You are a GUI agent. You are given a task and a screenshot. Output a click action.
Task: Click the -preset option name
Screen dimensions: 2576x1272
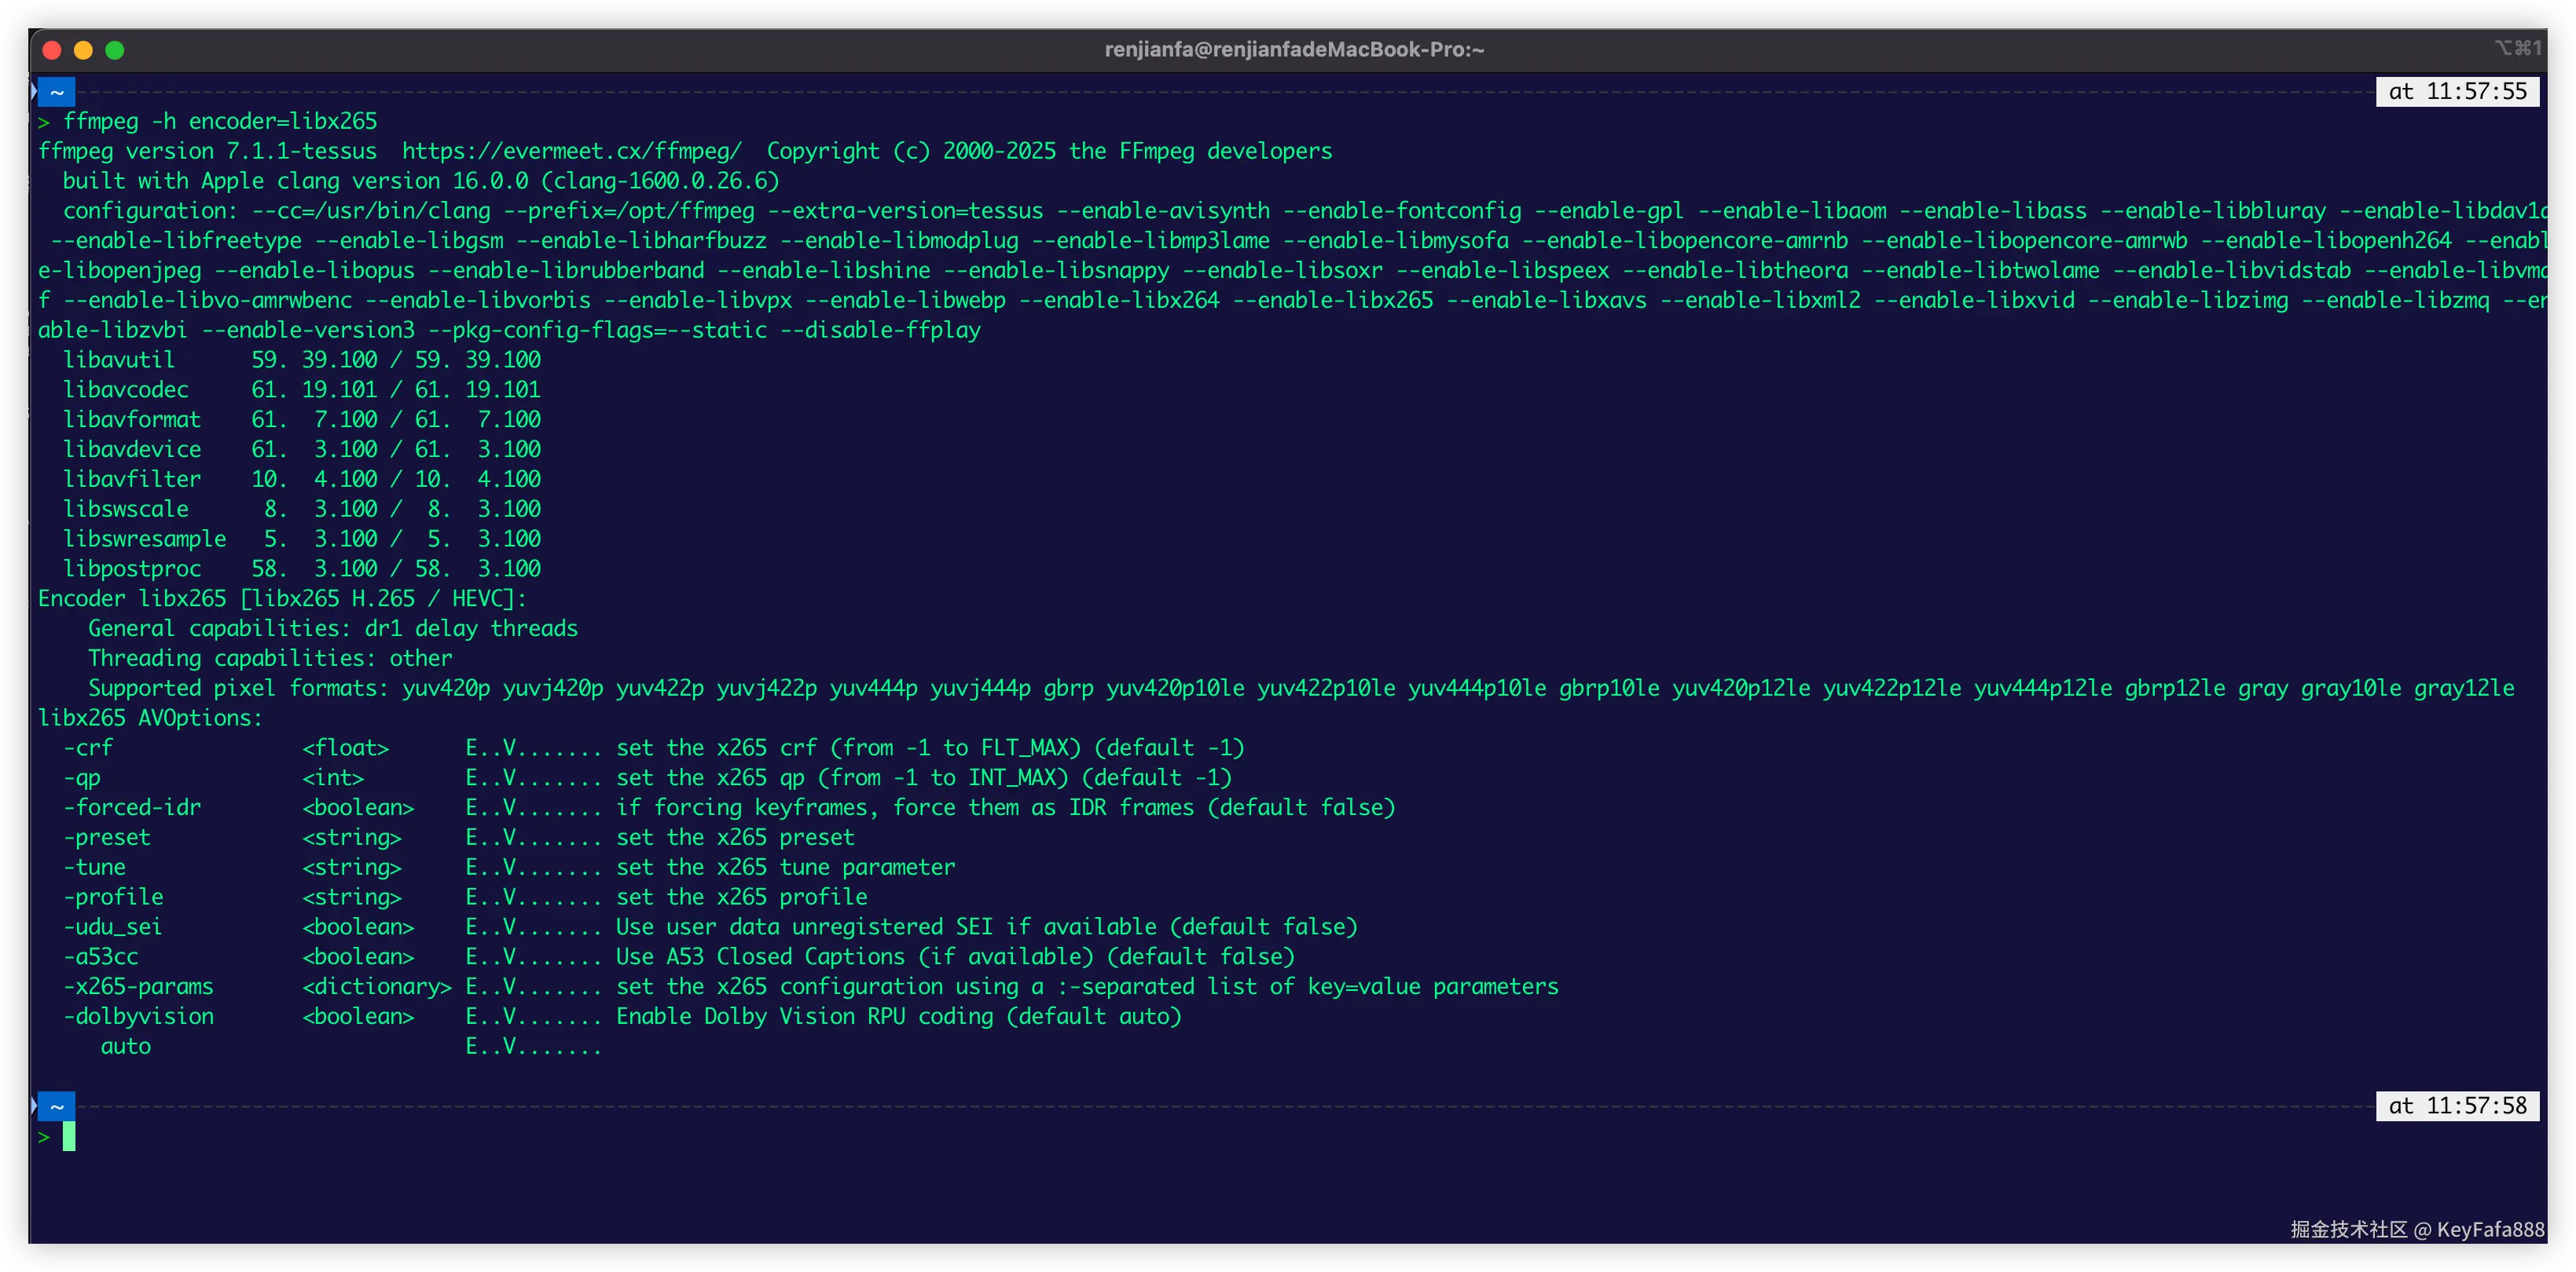pyautogui.click(x=107, y=837)
